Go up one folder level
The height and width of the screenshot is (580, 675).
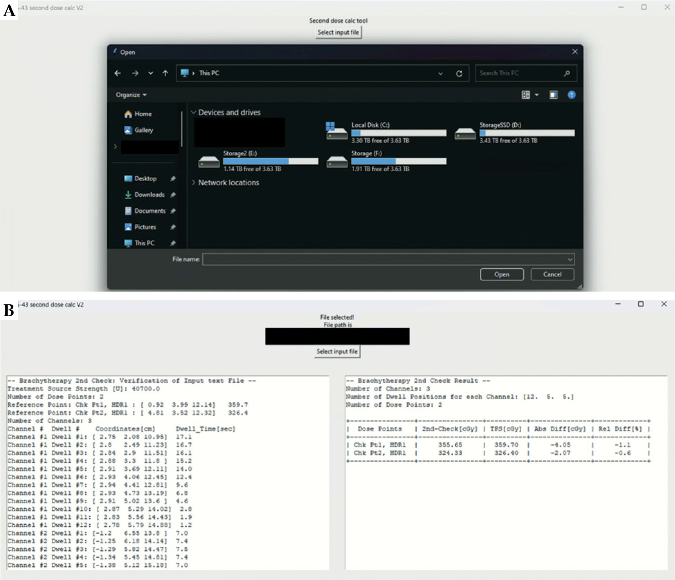[165, 73]
